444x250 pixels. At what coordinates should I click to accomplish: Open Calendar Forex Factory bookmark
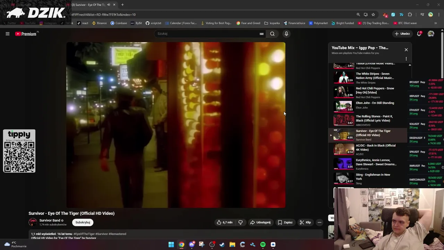click(181, 23)
